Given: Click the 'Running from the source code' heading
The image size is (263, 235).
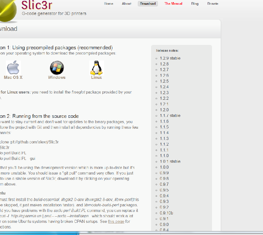Looking at the screenshot, I should pyautogui.click(x=45, y=116).
